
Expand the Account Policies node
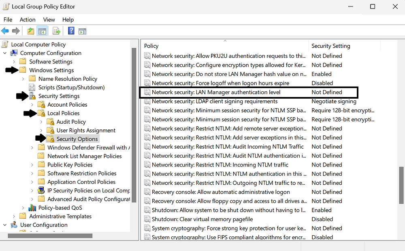[x=33, y=104]
